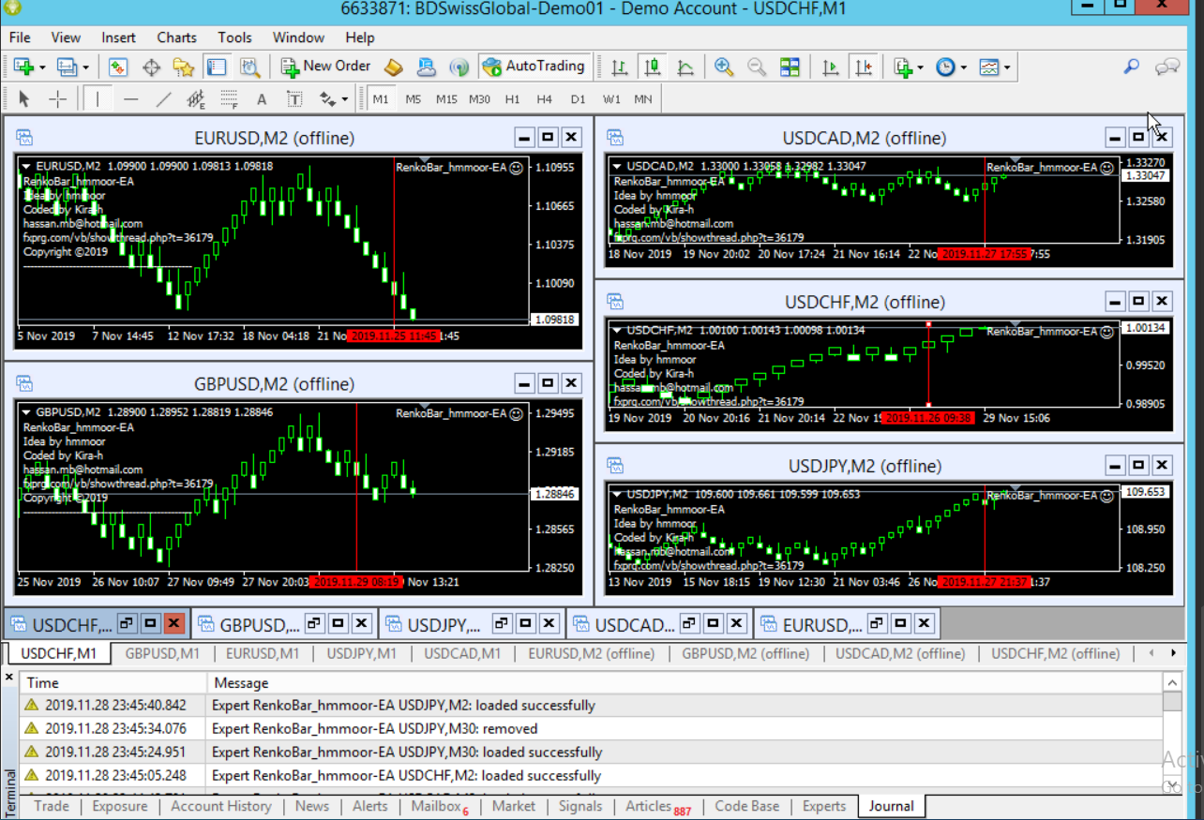Select the H4 timeframe button
Viewport: 1204px width, 820px height.
[x=545, y=98]
